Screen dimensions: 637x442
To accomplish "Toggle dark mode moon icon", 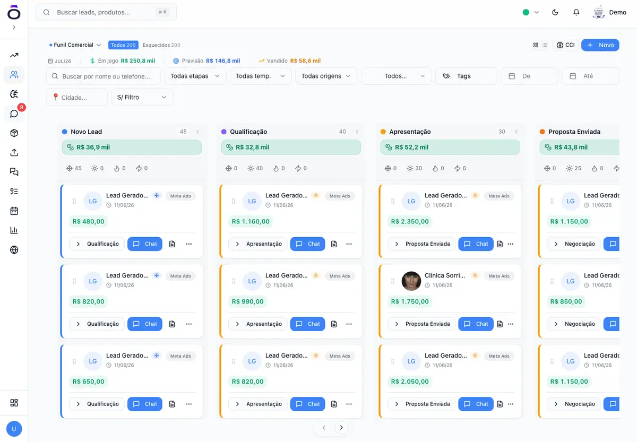I will (555, 12).
